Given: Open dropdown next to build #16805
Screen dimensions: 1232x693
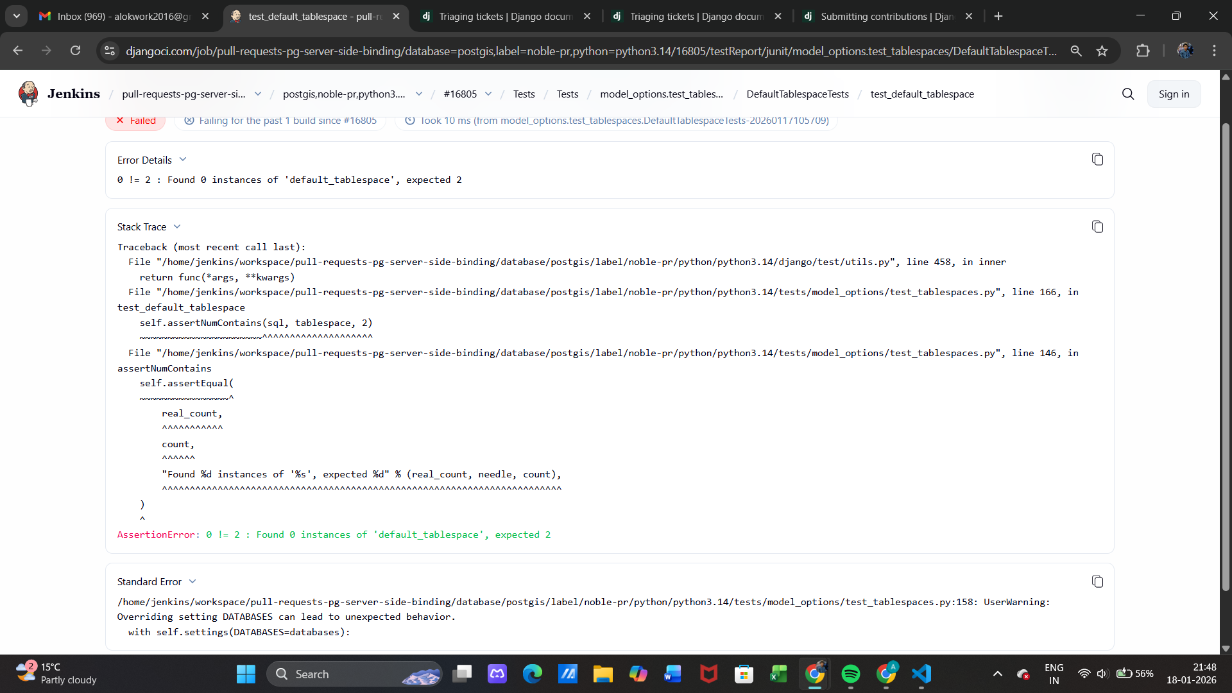Looking at the screenshot, I should tap(488, 94).
